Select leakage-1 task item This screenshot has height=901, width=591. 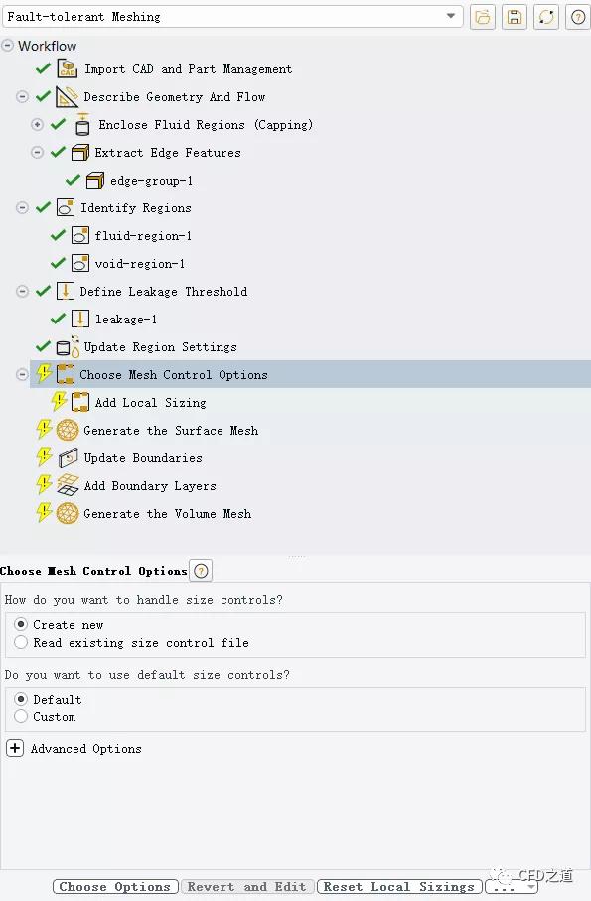[126, 319]
